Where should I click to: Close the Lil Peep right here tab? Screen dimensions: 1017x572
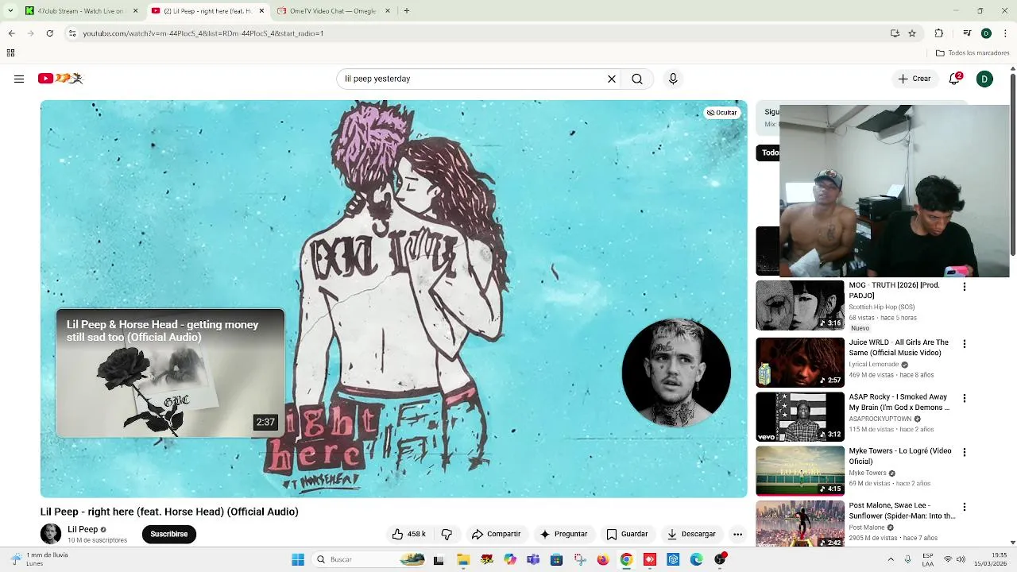pyautogui.click(x=261, y=11)
